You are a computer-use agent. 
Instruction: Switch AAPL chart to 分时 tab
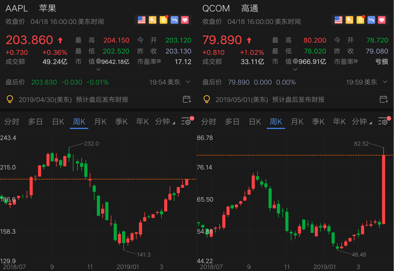(x=12, y=122)
